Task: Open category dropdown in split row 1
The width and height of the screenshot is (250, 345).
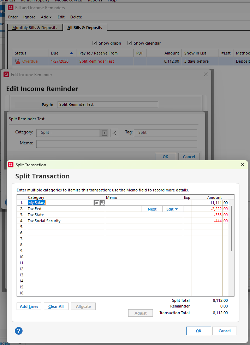Action: click(x=97, y=203)
